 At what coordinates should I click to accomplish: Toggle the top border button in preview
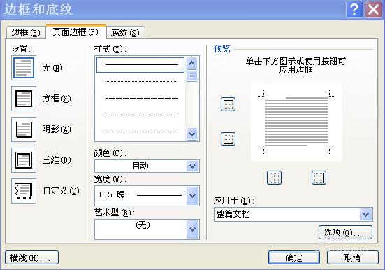click(228, 104)
